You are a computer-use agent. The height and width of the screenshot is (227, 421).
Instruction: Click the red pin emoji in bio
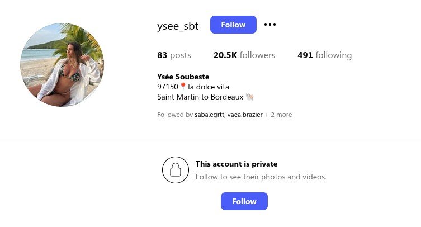(x=183, y=87)
